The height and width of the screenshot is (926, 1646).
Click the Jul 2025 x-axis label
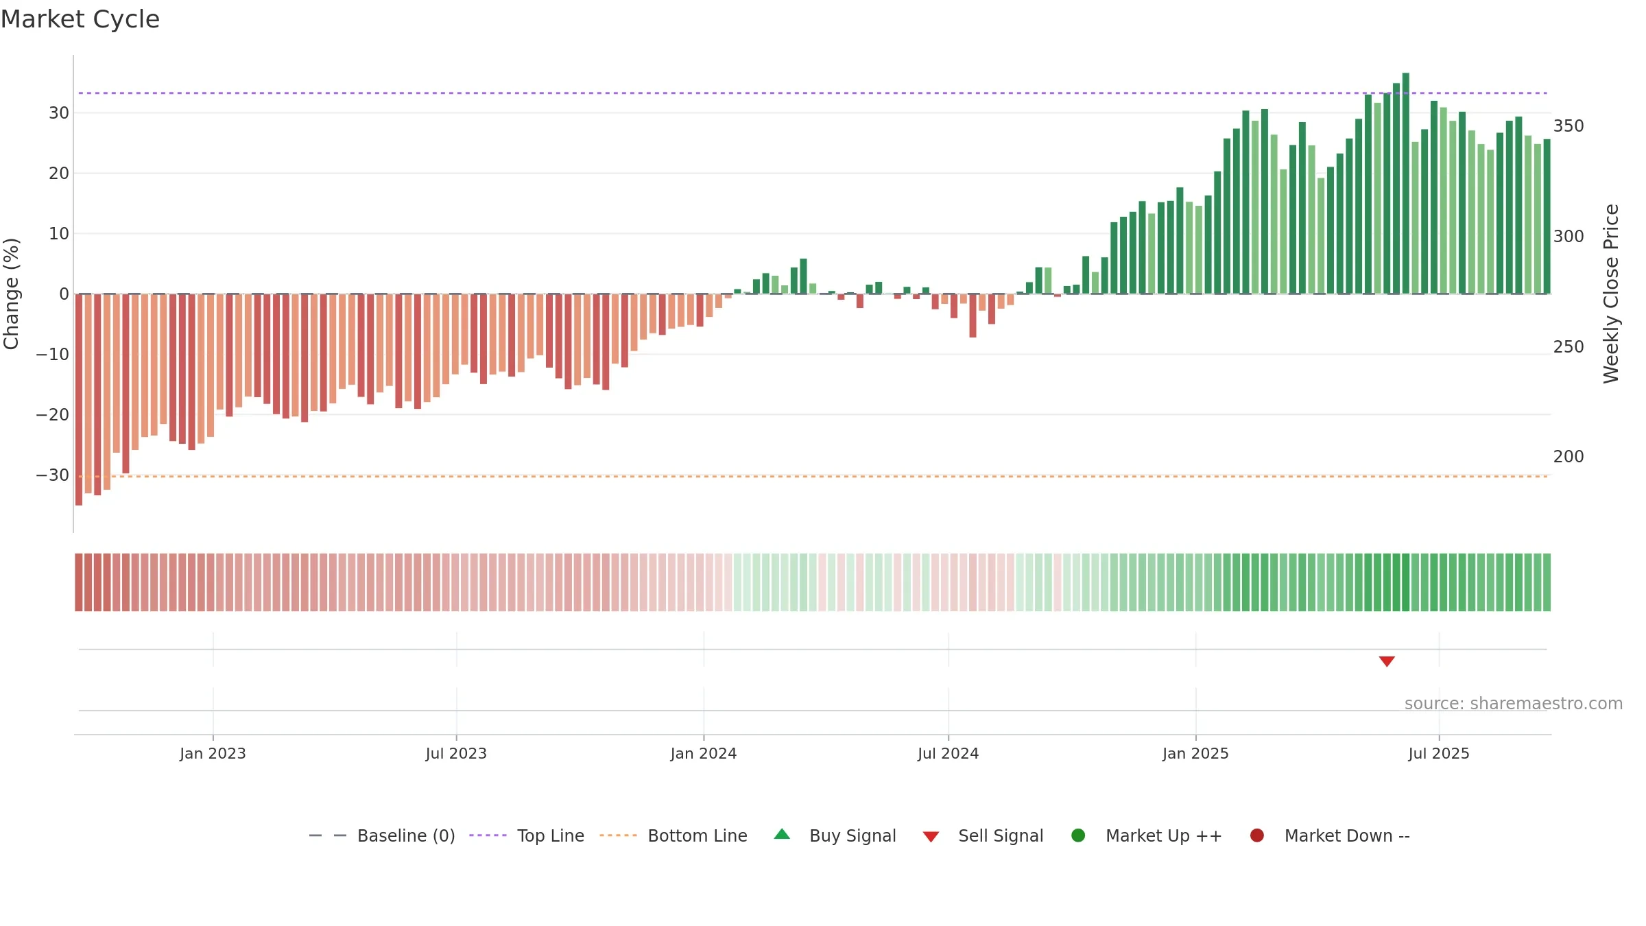(1439, 754)
